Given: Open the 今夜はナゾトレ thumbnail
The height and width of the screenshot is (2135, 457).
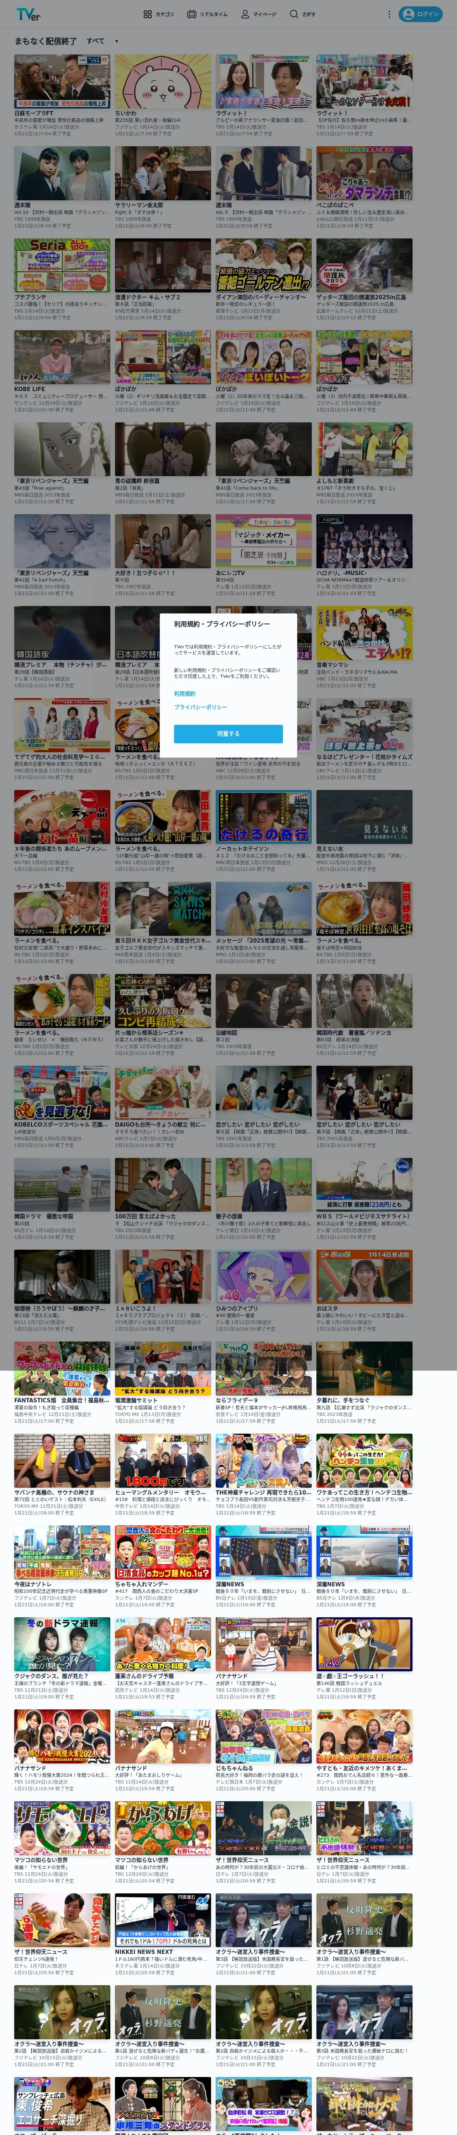Looking at the screenshot, I should click(62, 1553).
